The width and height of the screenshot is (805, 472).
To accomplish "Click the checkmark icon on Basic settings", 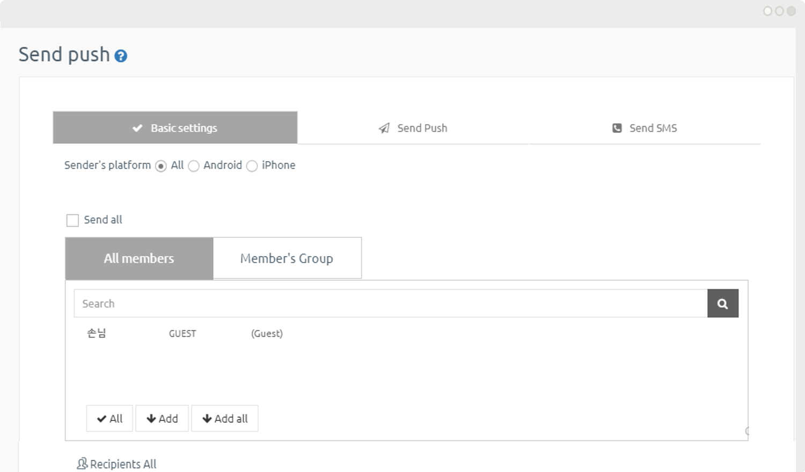I will point(137,128).
